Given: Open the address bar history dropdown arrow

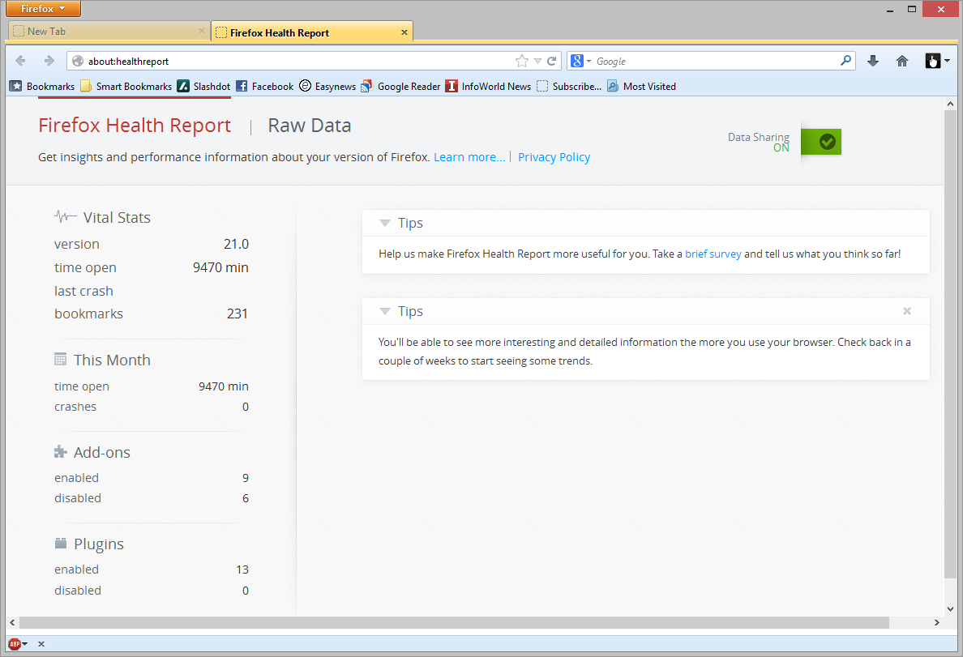Looking at the screenshot, I should [537, 61].
